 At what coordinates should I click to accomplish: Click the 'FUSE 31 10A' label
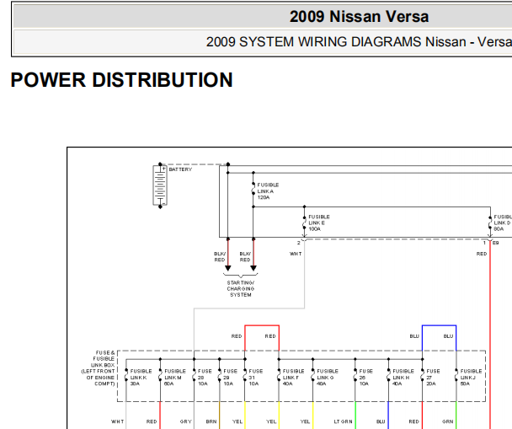coord(256,378)
